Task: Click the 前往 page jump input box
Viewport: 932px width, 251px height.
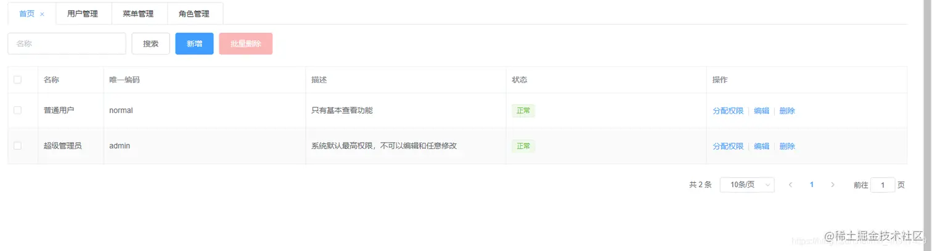Action: click(883, 185)
